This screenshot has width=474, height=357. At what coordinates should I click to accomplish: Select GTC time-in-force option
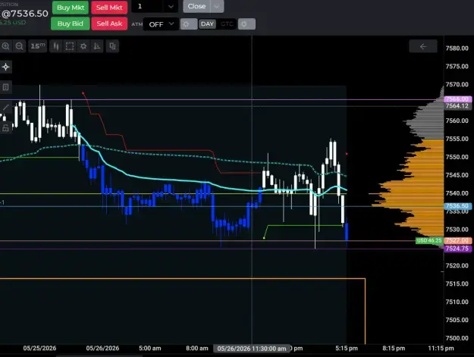[227, 24]
